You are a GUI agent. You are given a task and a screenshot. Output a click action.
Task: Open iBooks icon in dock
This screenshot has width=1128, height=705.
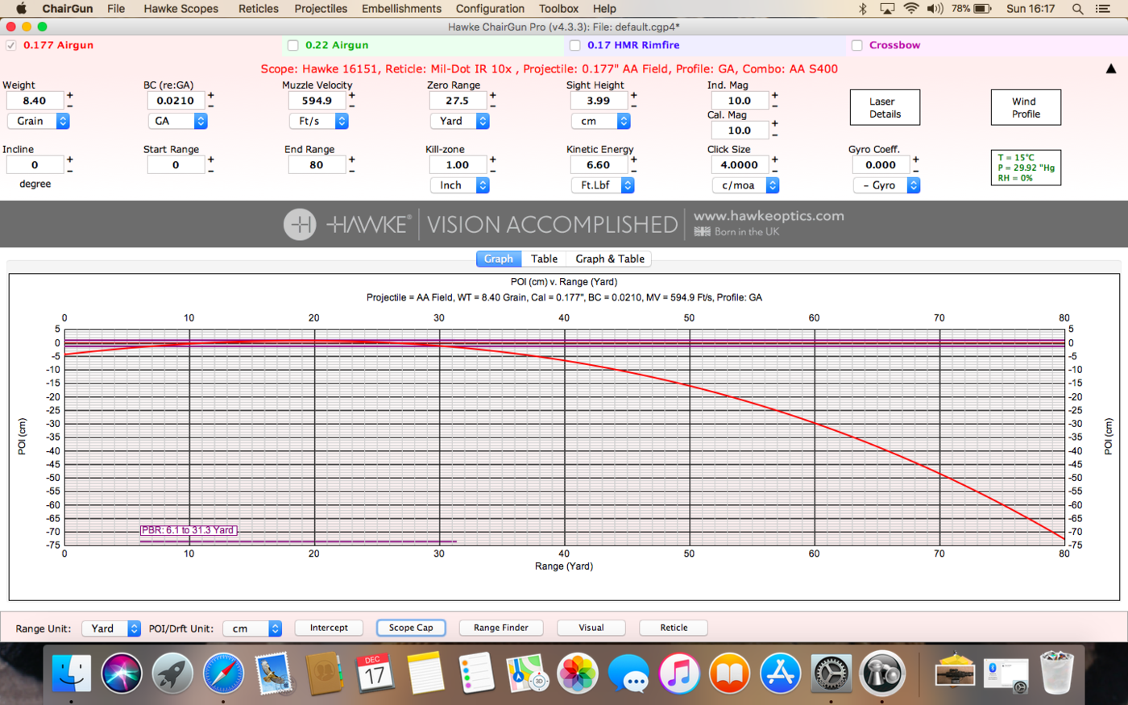(x=729, y=673)
